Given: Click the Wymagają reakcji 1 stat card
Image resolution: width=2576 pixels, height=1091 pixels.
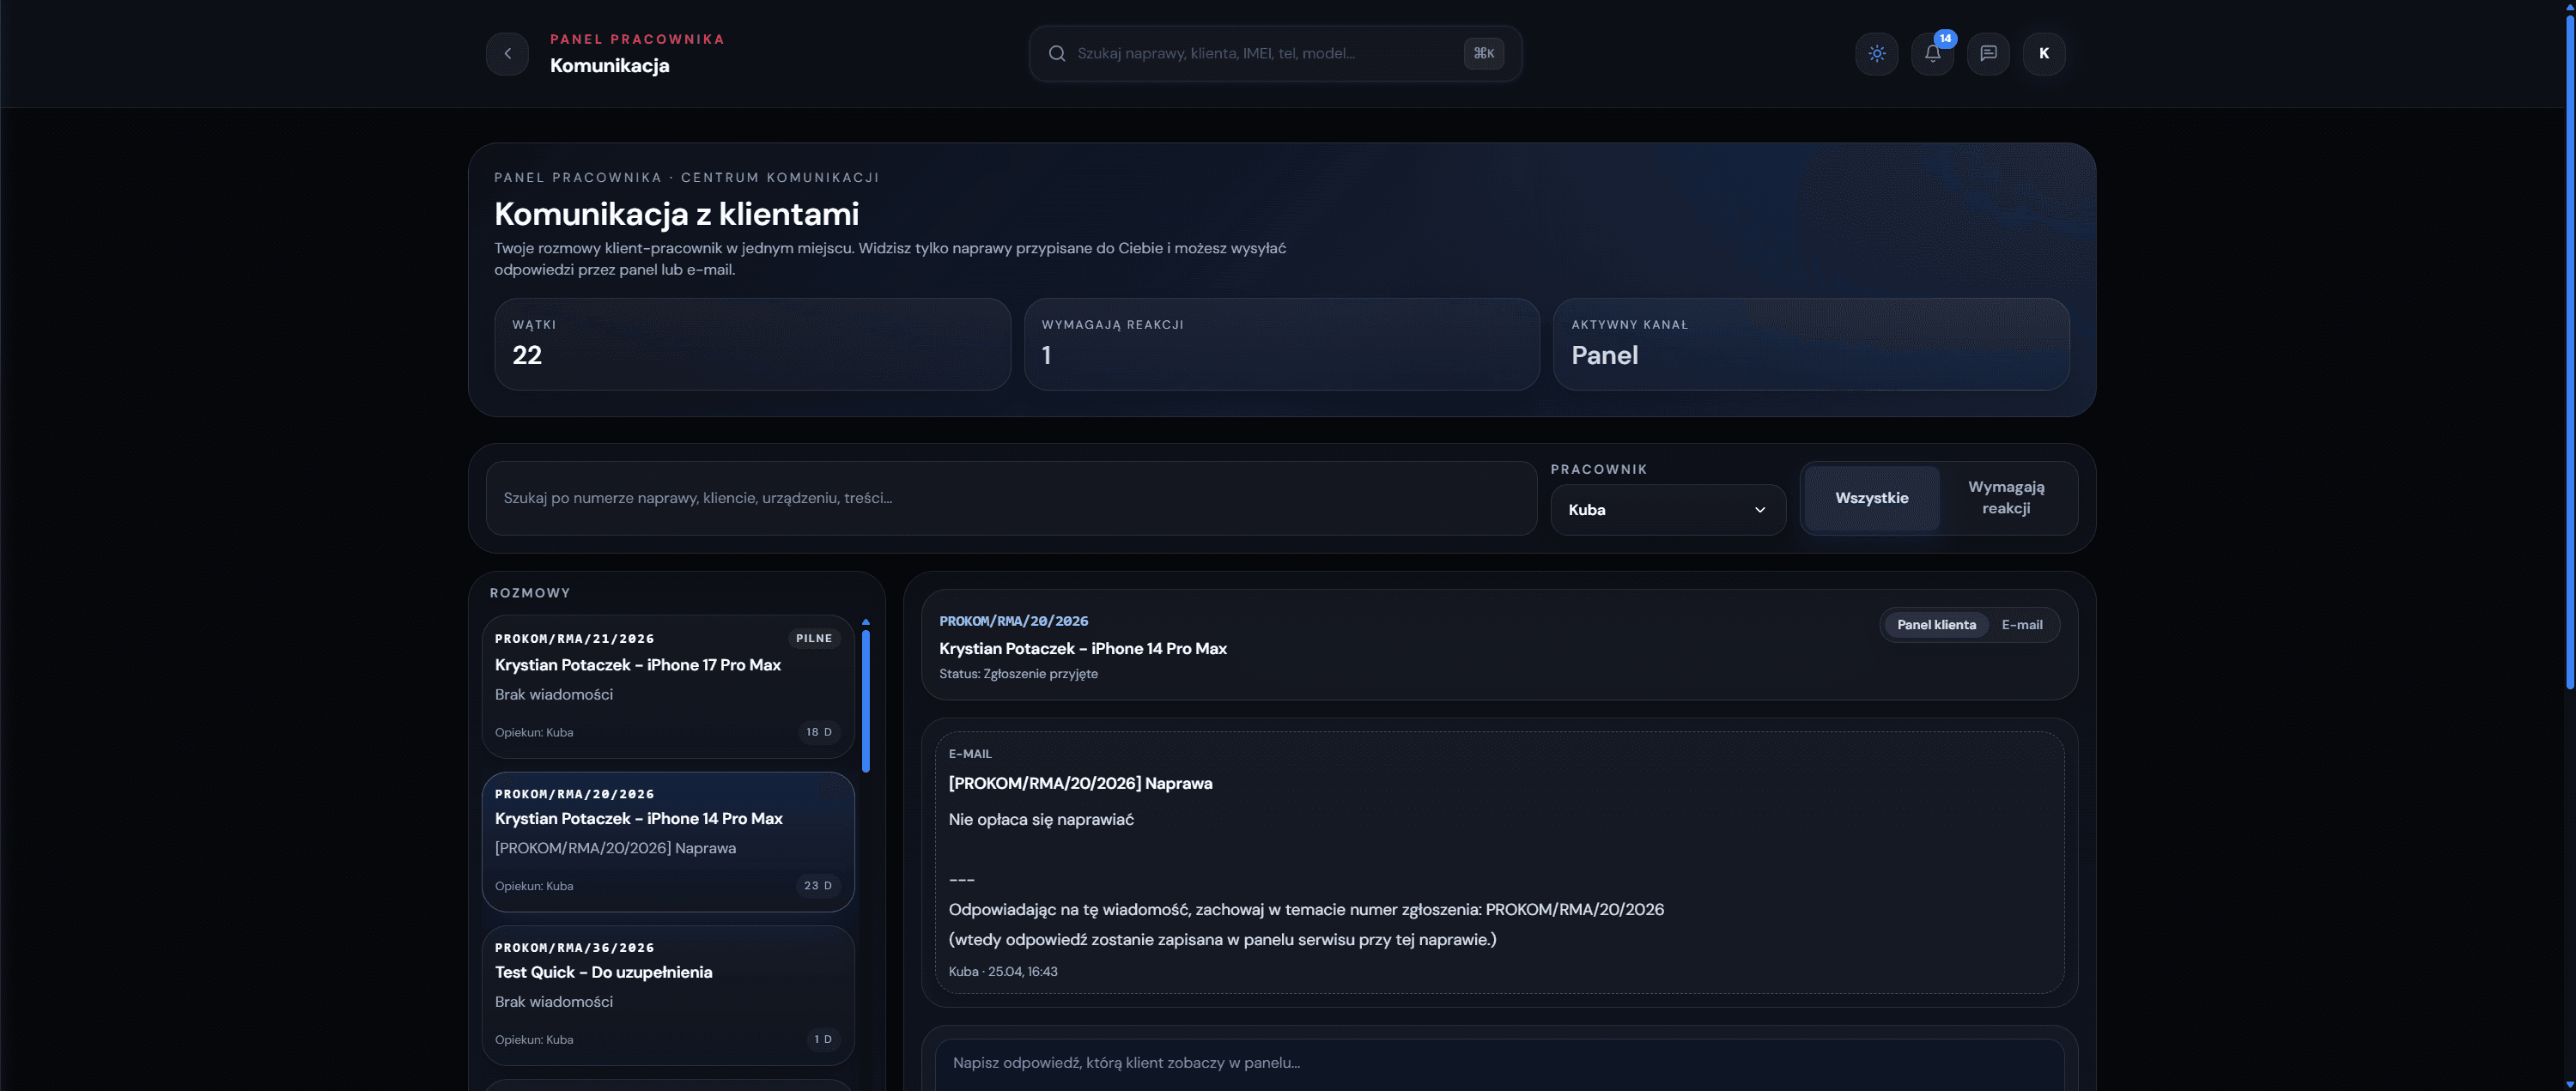Looking at the screenshot, I should point(1282,344).
